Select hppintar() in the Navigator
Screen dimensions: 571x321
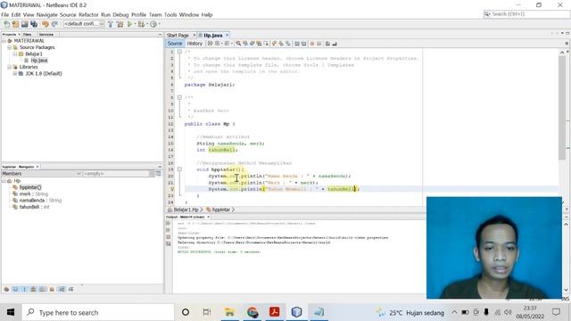(x=30, y=187)
